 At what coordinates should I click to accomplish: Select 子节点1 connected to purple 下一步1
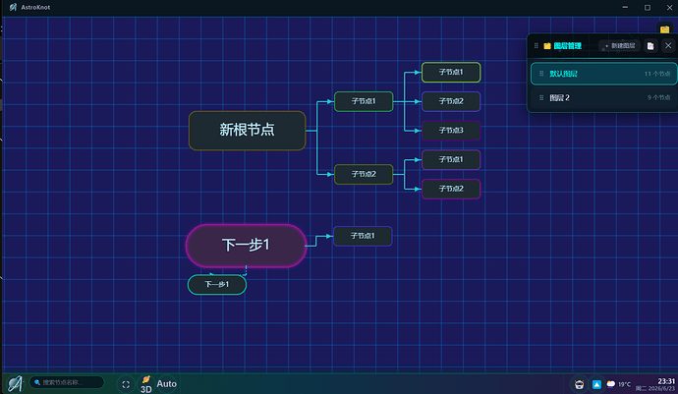click(x=363, y=236)
